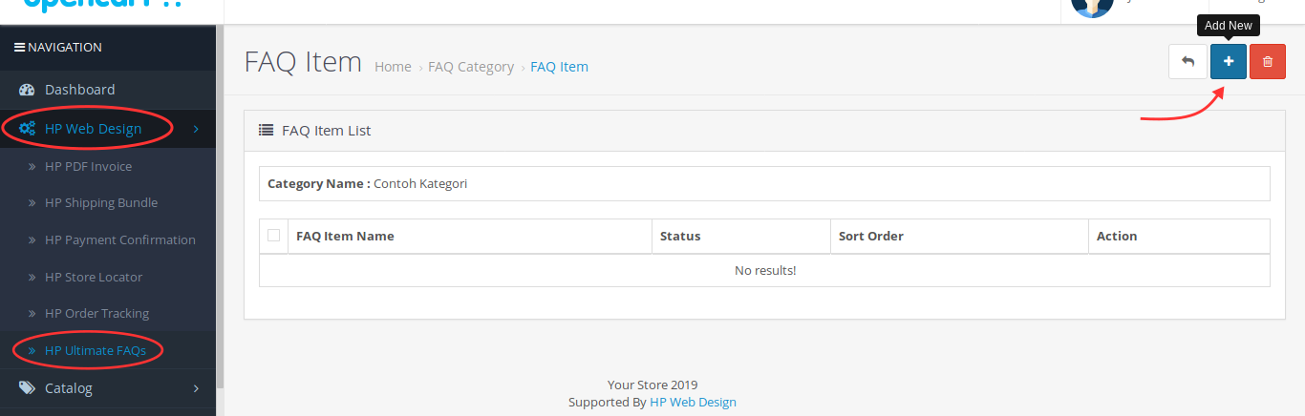Image resolution: width=1305 pixels, height=416 pixels.
Task: Select HP Payment Confirmation in sidebar
Action: [119, 239]
